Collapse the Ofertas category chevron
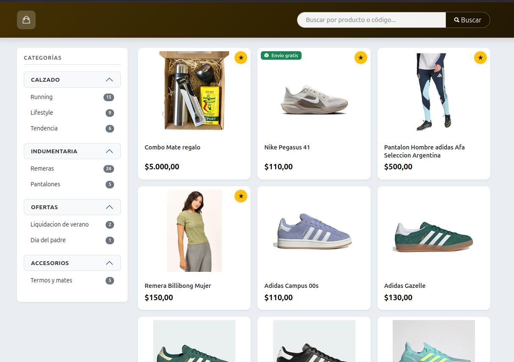 (109, 207)
